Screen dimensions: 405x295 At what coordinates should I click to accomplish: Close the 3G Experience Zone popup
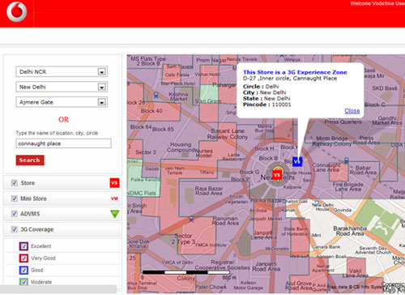click(352, 111)
